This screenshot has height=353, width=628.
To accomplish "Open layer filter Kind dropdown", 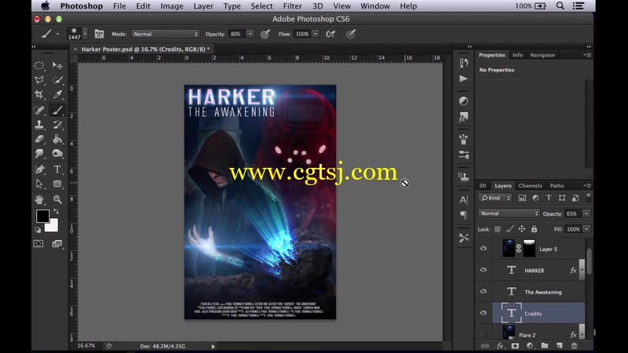I will tap(495, 198).
